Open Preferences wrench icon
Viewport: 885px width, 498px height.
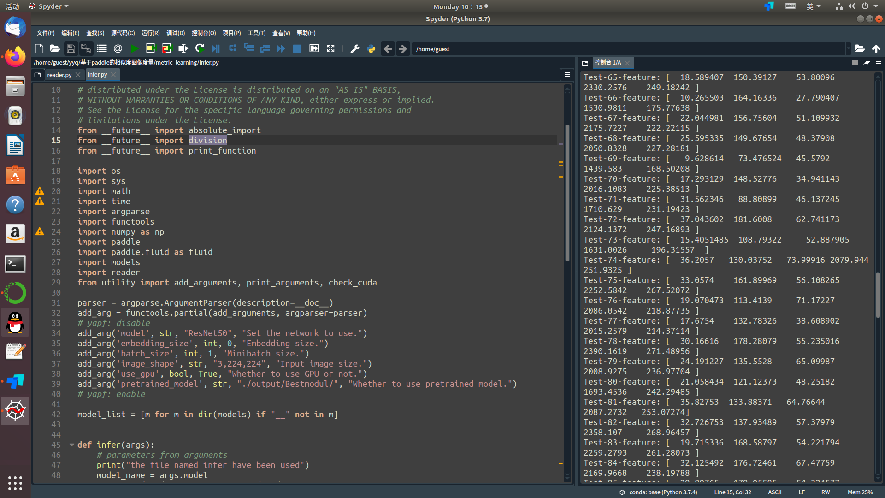pos(354,49)
